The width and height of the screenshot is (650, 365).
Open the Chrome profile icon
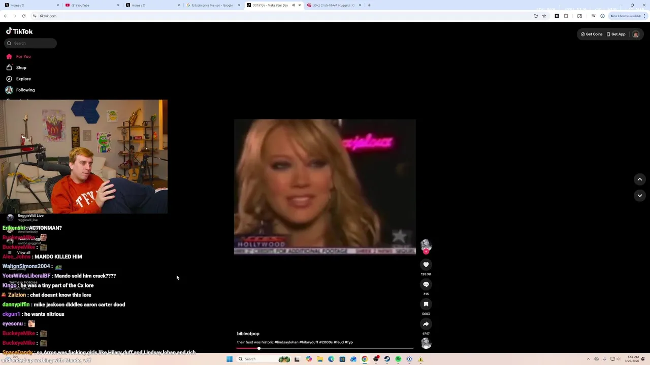(x=602, y=16)
